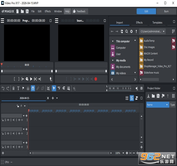Play the program monitor preview
The image size is (177, 166).
31,79
